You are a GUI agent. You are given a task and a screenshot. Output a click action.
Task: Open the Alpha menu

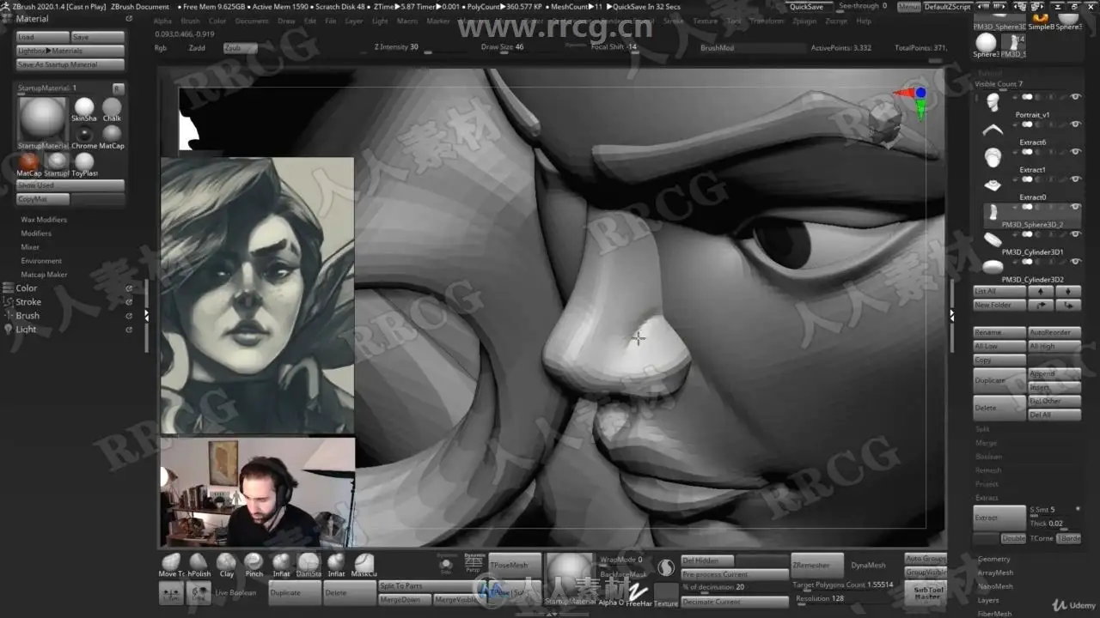[162, 21]
